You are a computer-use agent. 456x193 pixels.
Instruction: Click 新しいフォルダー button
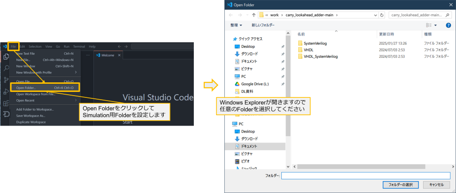coord(263,25)
